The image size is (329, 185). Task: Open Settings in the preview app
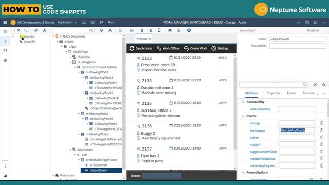[x=220, y=48]
